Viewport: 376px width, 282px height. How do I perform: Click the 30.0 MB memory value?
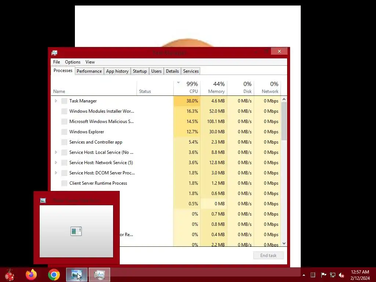point(217,132)
